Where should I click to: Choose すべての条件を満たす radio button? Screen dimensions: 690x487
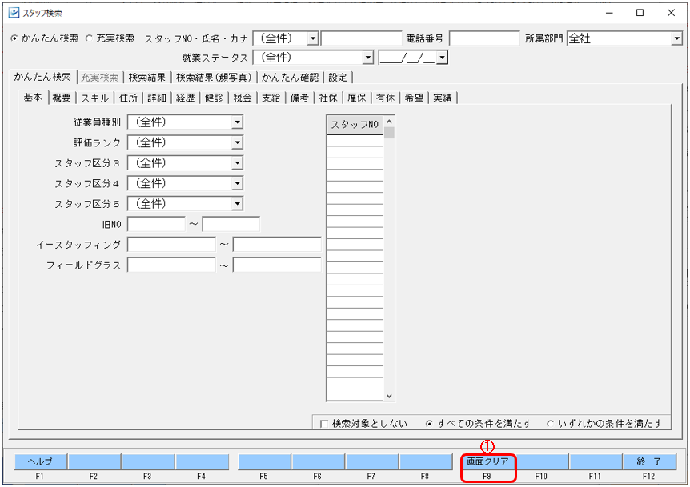[x=429, y=424]
